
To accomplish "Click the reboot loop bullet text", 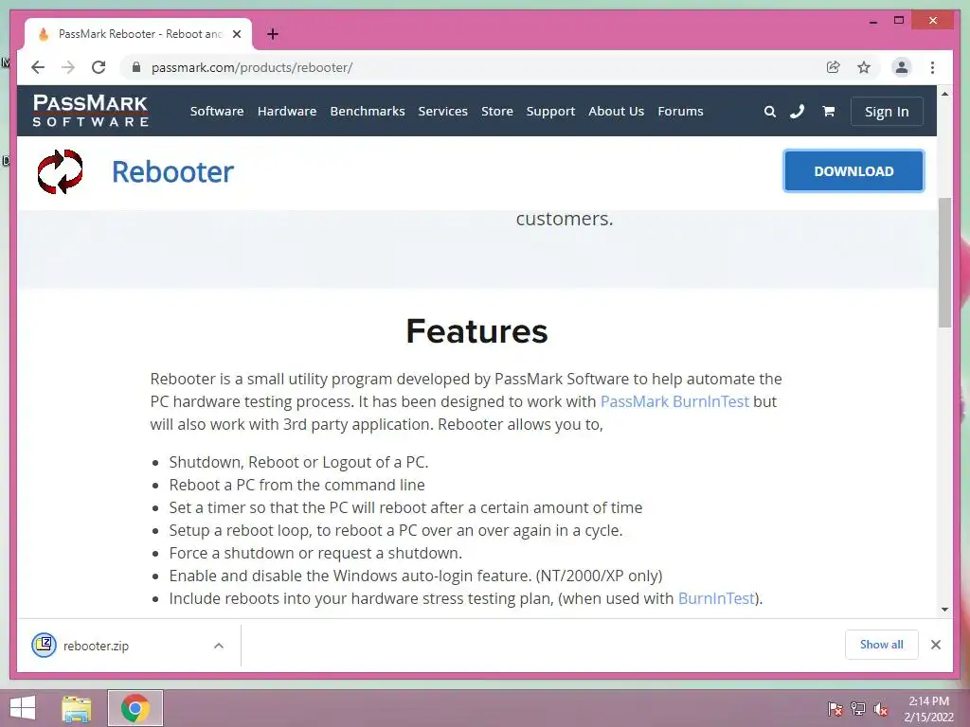I will (x=396, y=530).
